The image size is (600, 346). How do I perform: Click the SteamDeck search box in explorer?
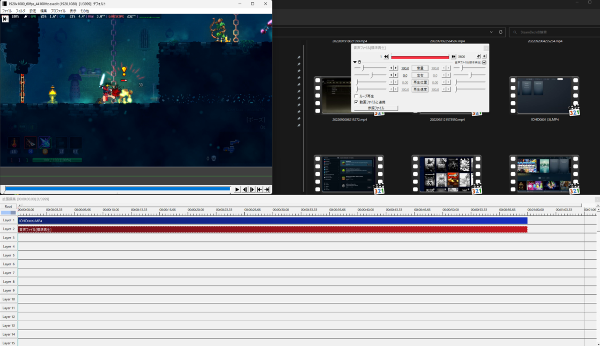554,32
